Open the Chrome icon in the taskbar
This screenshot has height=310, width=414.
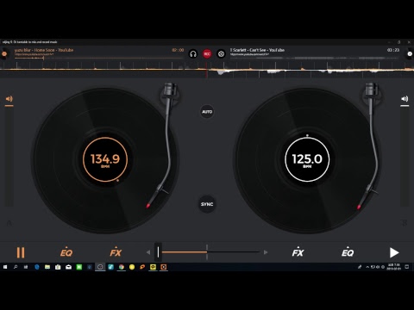122,267
